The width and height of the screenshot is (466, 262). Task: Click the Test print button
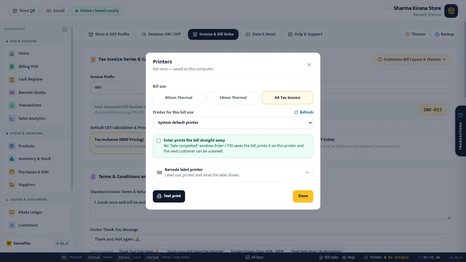click(169, 196)
